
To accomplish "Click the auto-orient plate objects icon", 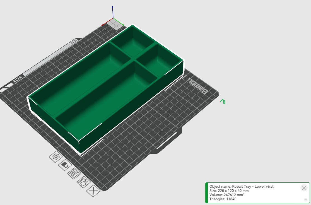I will coord(84,182).
